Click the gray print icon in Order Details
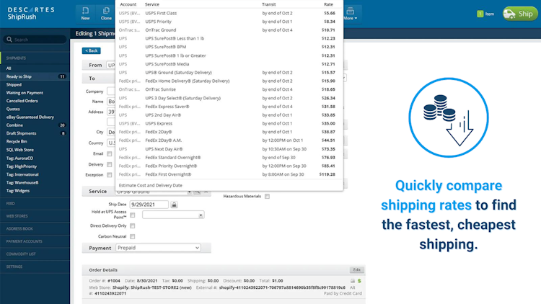The height and width of the screenshot is (304, 541). click(x=353, y=281)
